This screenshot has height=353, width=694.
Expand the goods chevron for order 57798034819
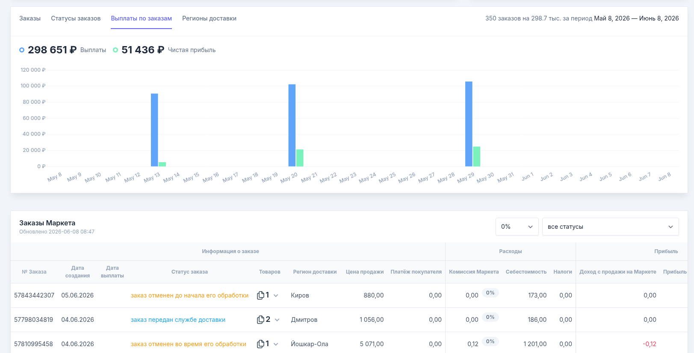[277, 320]
